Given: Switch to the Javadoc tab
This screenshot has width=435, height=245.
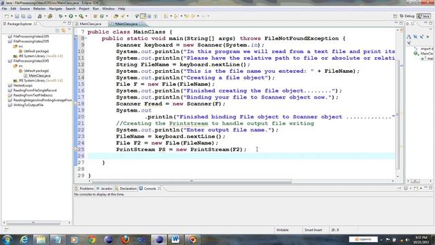Looking at the screenshot, I should point(104,189).
